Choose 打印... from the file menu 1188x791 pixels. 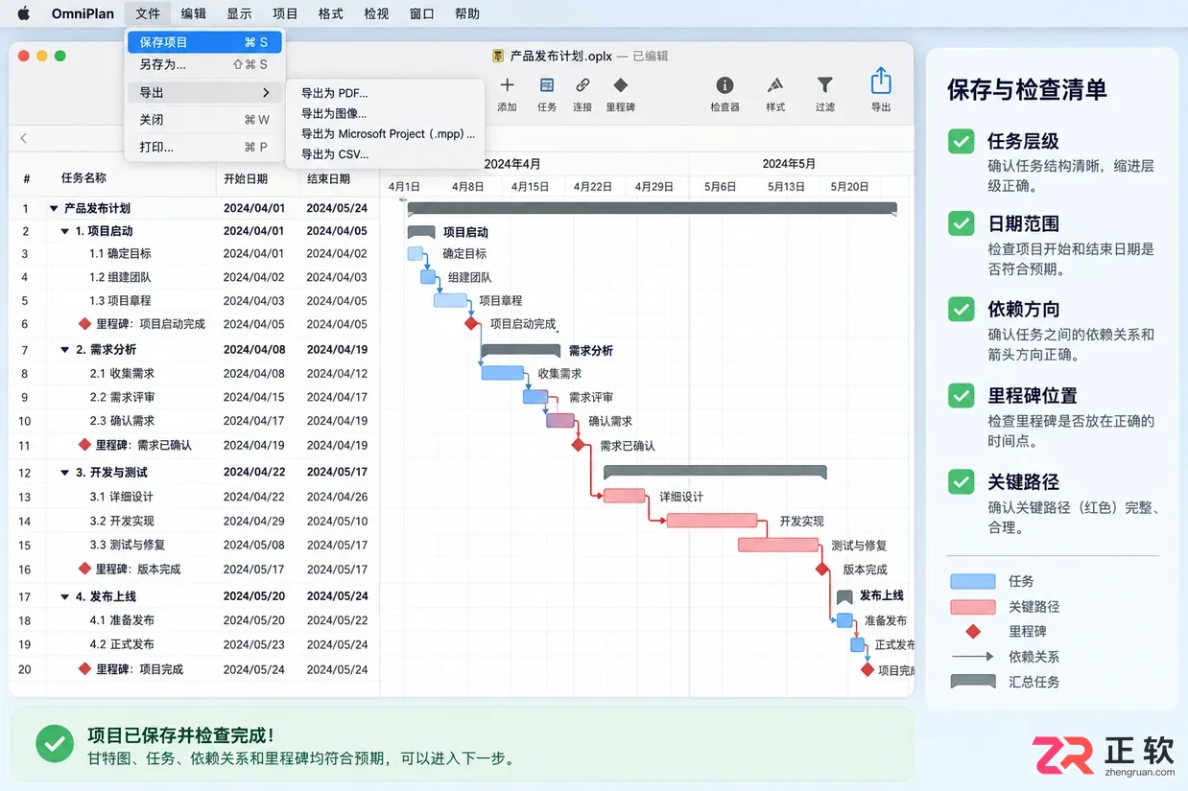205,147
